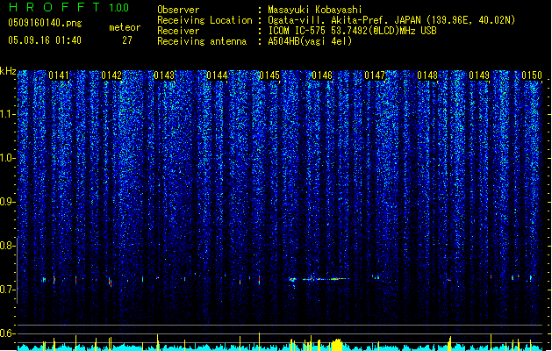Click the kHz axis unit label

pyautogui.click(x=8, y=71)
